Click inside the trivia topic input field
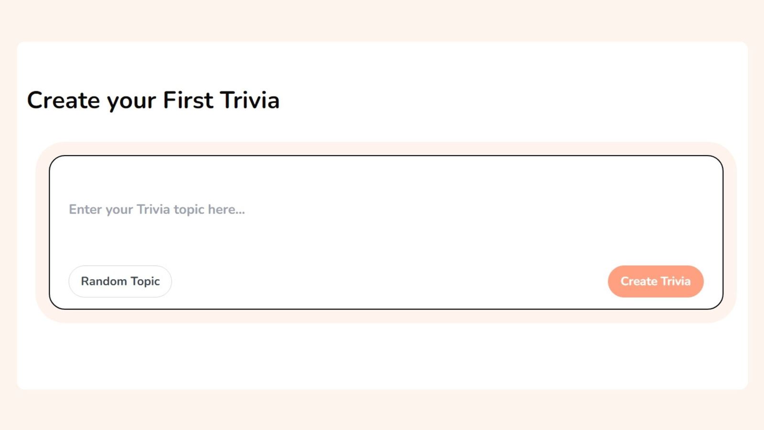Image resolution: width=764 pixels, height=430 pixels. click(334, 209)
